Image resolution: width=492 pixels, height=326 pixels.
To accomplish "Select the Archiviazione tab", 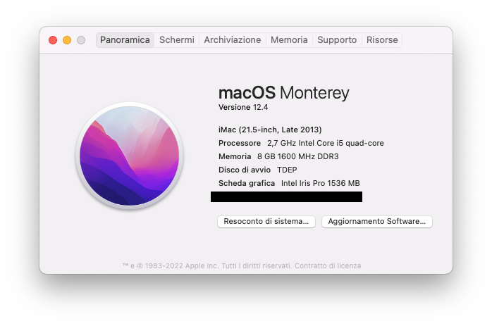I will pyautogui.click(x=233, y=40).
